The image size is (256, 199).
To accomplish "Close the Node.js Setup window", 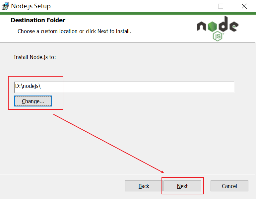I will point(244,6).
